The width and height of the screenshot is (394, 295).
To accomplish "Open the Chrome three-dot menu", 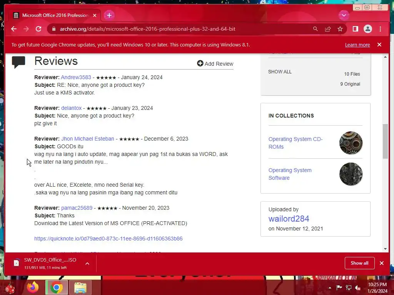I will 380,29.
